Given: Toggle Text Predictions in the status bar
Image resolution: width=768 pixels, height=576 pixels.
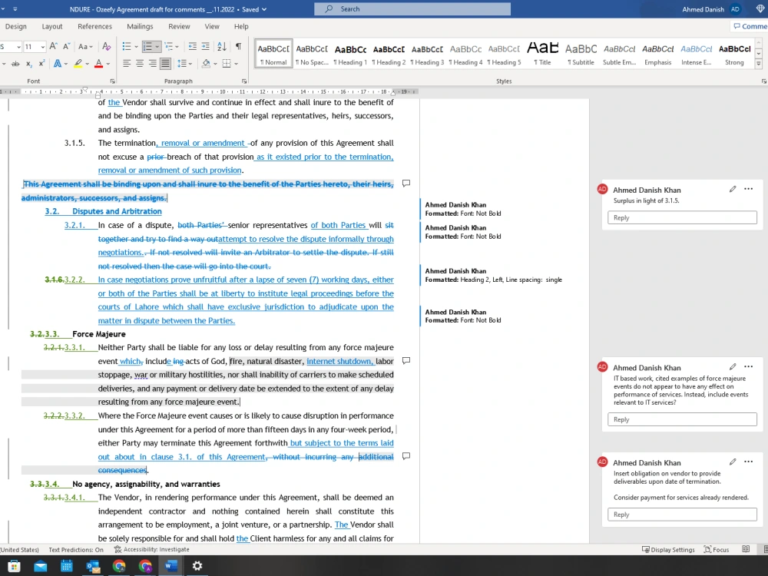Looking at the screenshot, I should coord(76,550).
